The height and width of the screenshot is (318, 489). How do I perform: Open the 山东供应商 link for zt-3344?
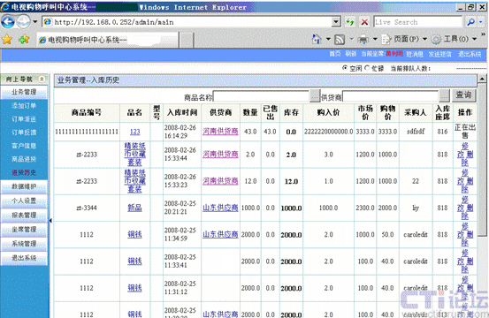coord(220,208)
